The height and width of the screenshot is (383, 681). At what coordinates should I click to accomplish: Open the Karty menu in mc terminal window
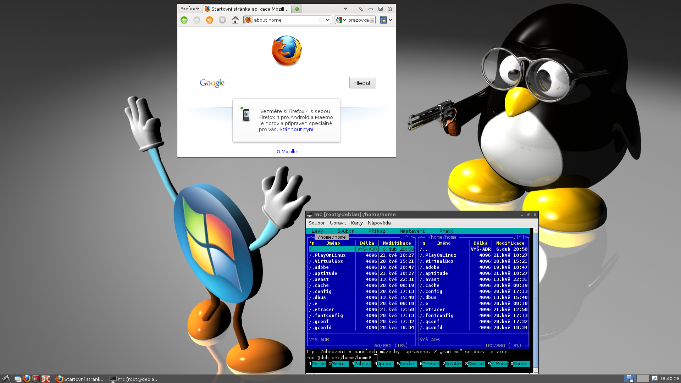[357, 223]
